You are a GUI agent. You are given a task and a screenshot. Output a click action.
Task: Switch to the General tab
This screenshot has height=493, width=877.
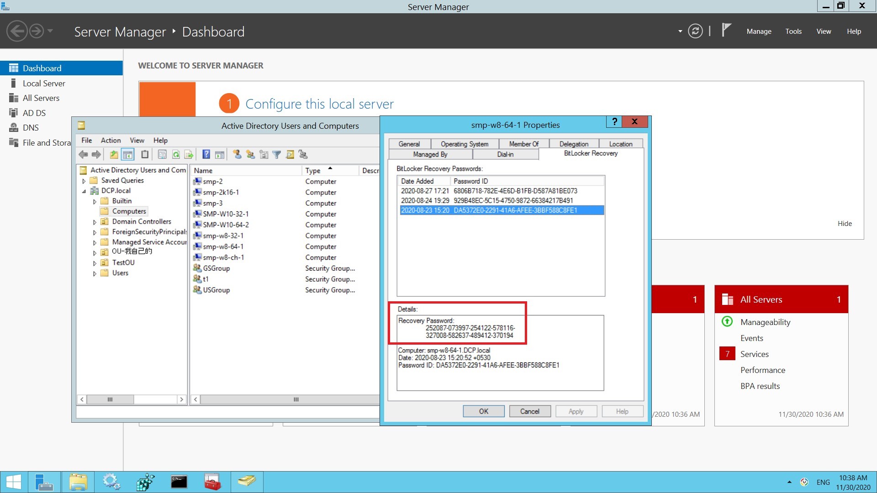pyautogui.click(x=409, y=144)
